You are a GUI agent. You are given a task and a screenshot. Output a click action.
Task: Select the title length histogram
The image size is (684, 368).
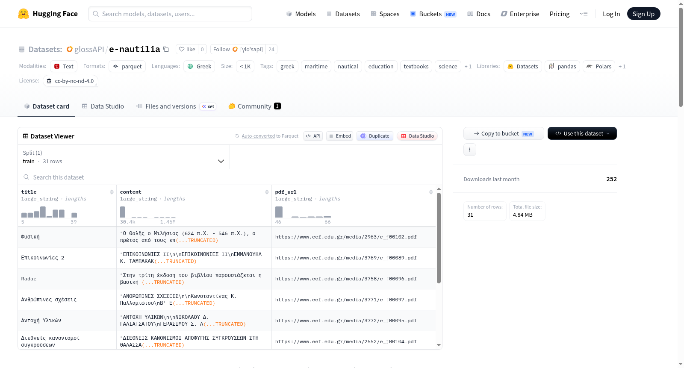49,212
